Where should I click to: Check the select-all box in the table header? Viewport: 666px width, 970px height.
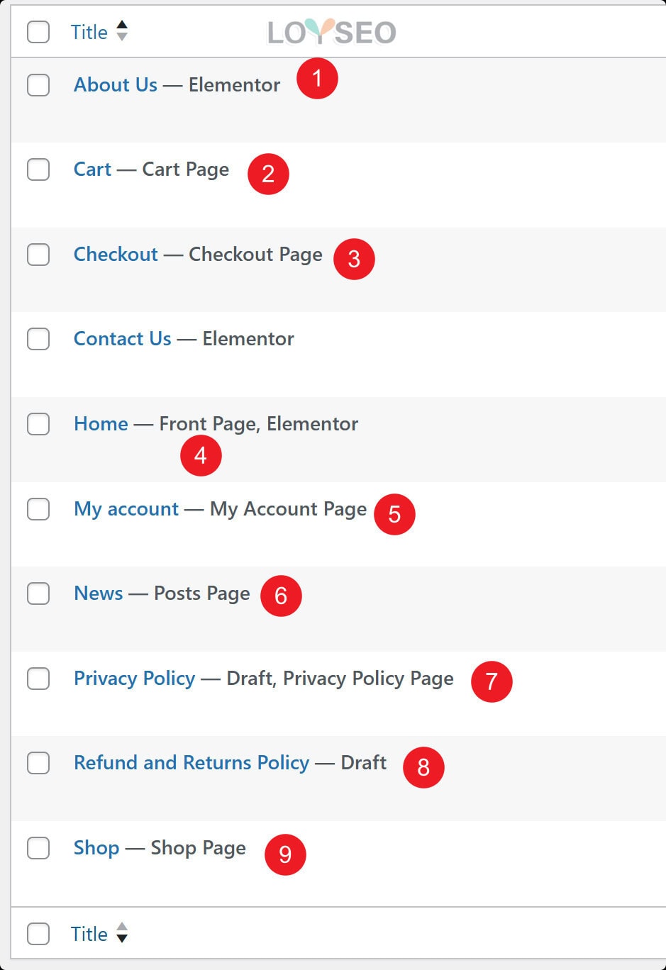tap(38, 32)
